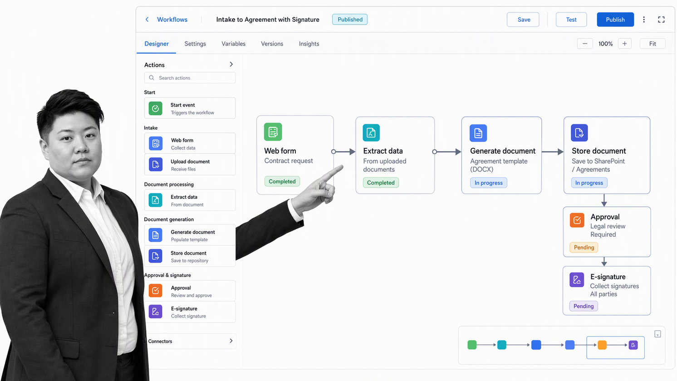Screen dimensions: 677x381
Task: Click the Save button
Action: coord(523,20)
